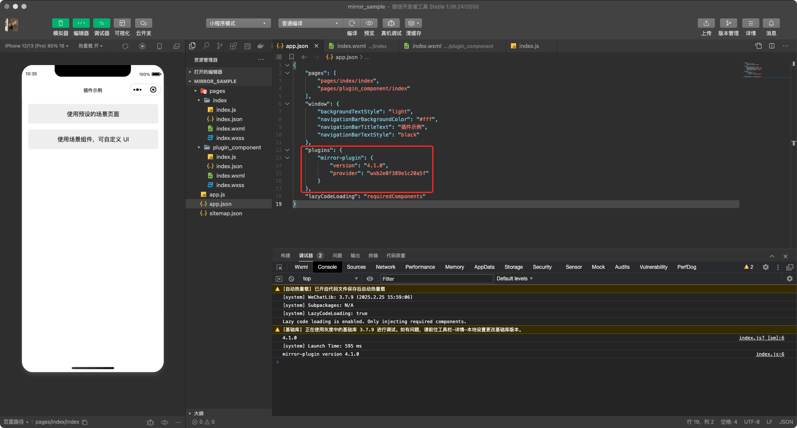Open version management icon
The height and width of the screenshot is (428, 797).
click(728, 23)
